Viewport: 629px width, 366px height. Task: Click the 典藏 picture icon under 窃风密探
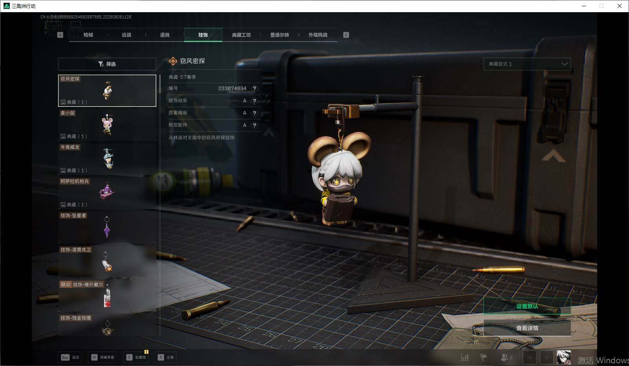coord(63,102)
